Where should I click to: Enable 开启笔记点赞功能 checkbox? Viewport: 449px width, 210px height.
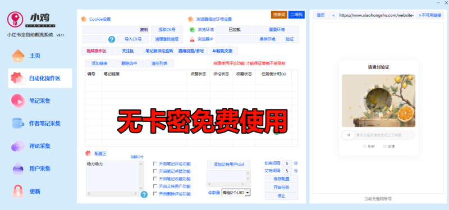pos(155,171)
